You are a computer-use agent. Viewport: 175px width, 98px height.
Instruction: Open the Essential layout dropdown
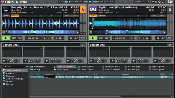pyautogui.click(x=141, y=2)
